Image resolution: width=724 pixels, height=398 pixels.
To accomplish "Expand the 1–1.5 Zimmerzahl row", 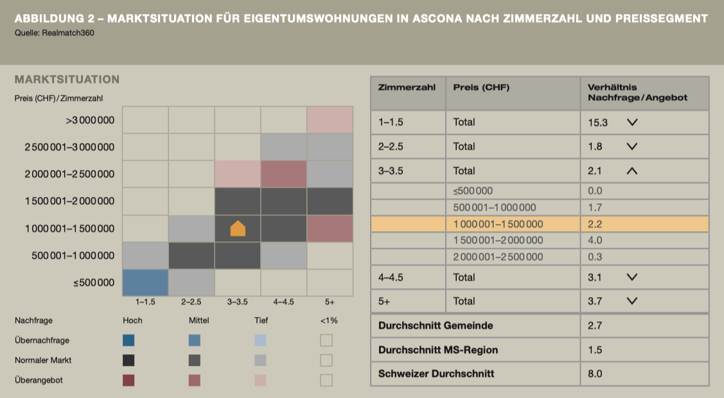I will 633,122.
